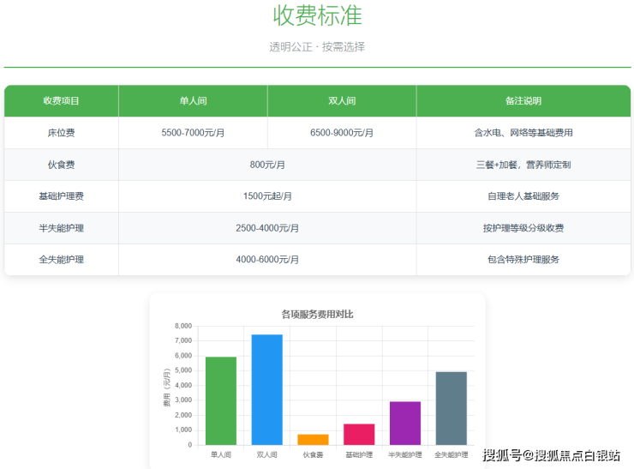
Task: Click the 4000-6000元/月 price cell
Action: coord(267,260)
